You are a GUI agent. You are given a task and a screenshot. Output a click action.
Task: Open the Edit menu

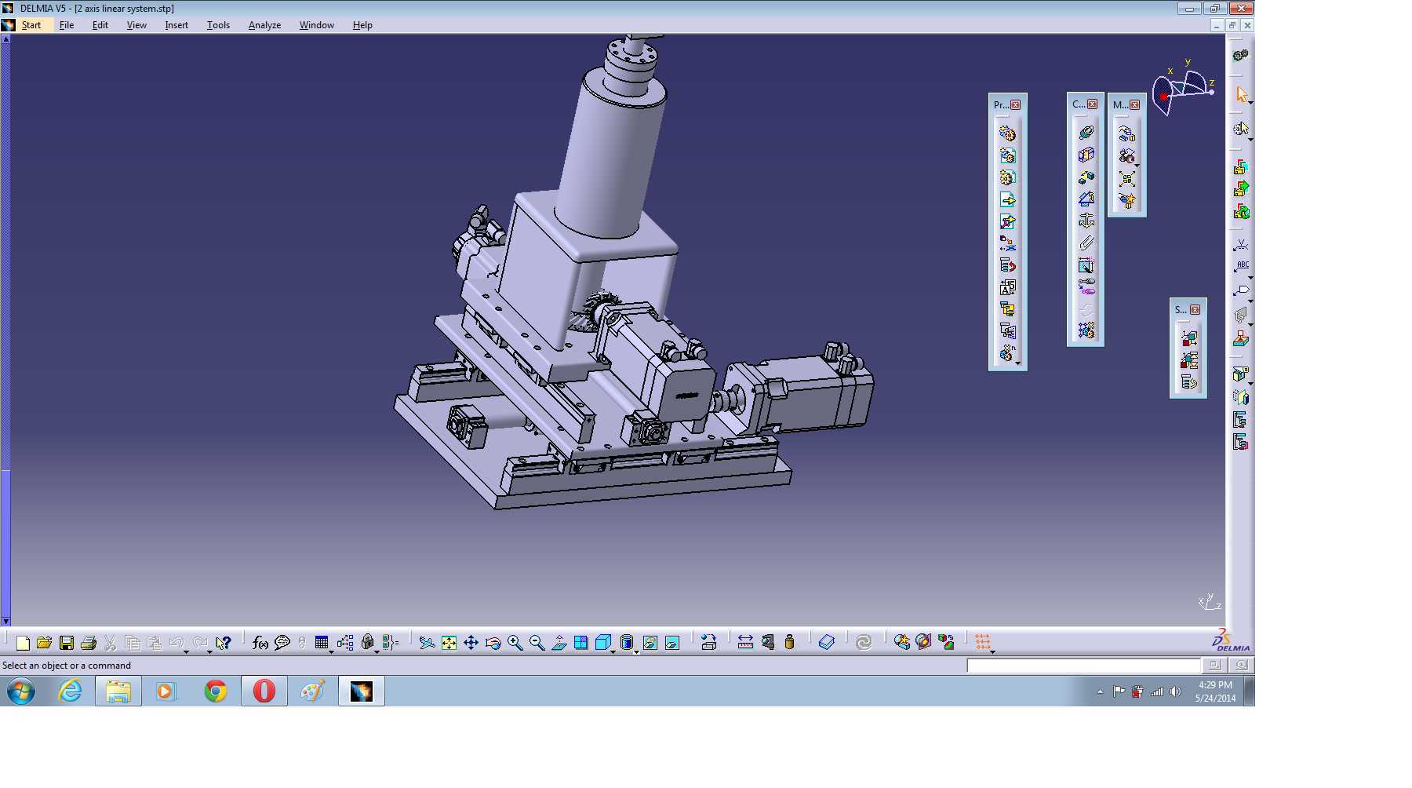pos(100,25)
